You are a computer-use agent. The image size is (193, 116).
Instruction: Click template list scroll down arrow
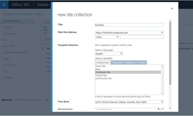tap(162, 93)
